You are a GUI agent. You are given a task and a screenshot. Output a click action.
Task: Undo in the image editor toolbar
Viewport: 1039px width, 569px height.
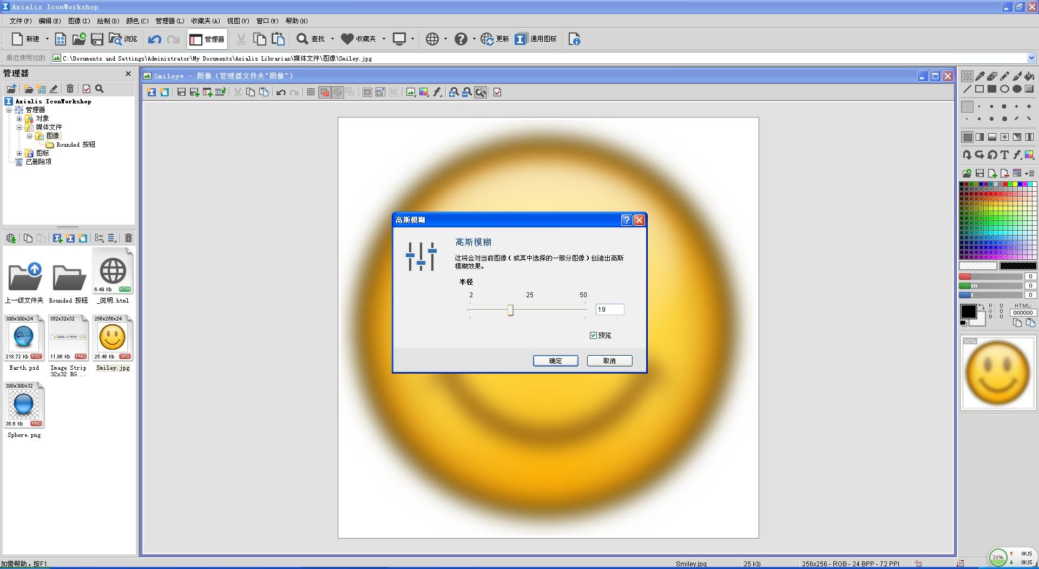pyautogui.click(x=281, y=93)
